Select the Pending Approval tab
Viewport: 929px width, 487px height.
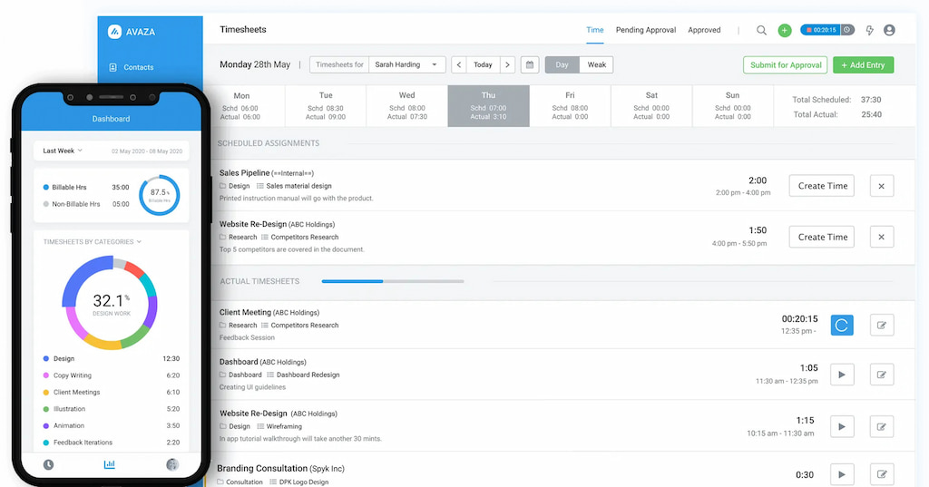(646, 30)
